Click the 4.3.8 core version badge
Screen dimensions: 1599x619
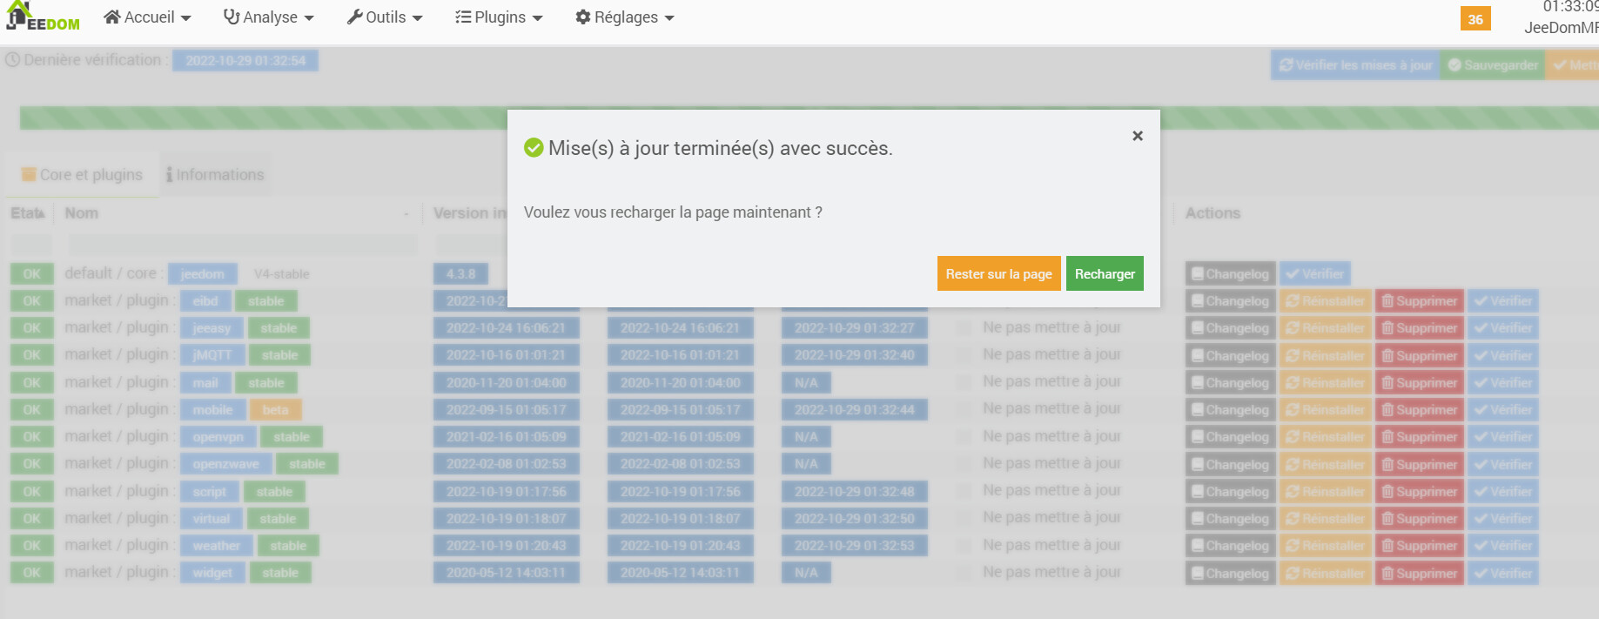click(x=460, y=274)
